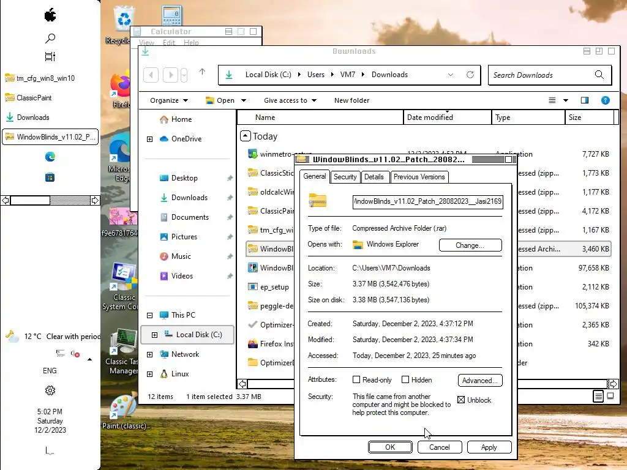Image resolution: width=627 pixels, height=470 pixels.
Task: Click Cancel in properties dialog
Action: click(440, 447)
